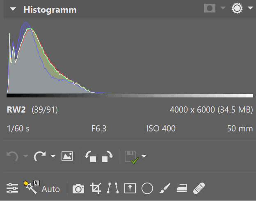Open the adjustment sliders panel
The width and height of the screenshot is (256, 201).
(12, 188)
